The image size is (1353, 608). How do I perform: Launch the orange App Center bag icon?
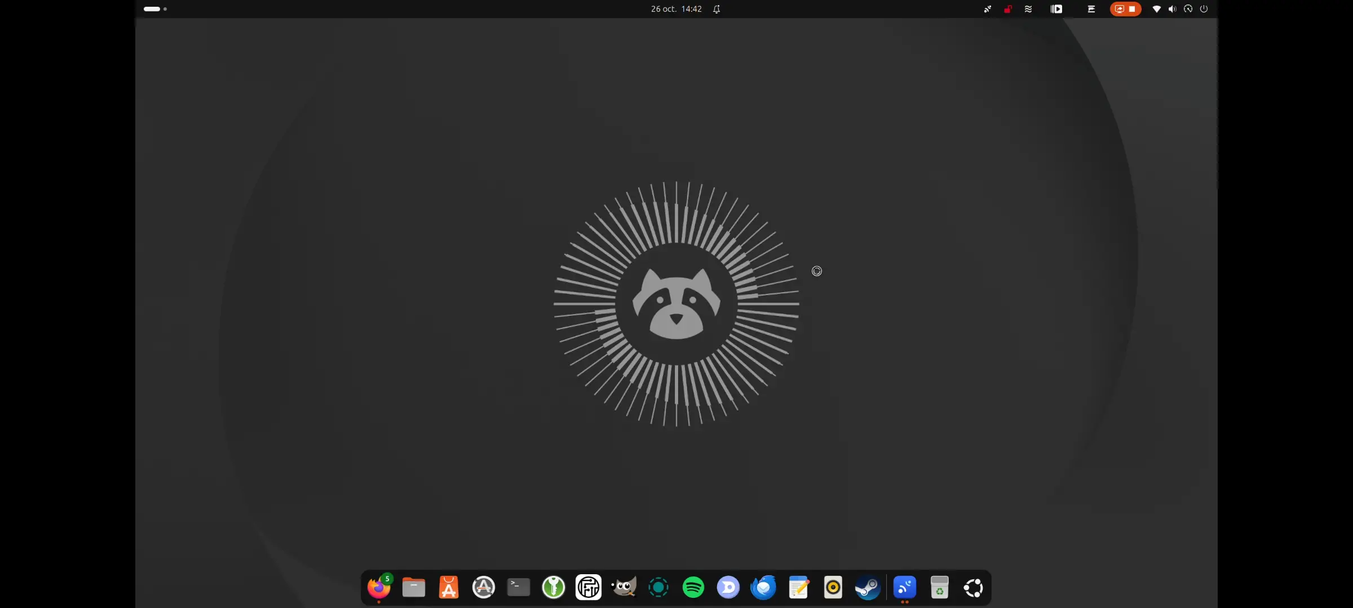coord(449,588)
